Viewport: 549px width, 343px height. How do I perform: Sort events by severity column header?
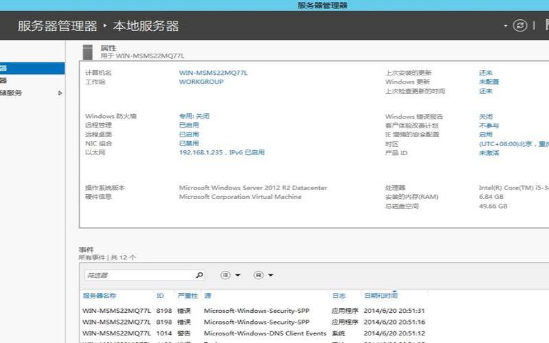point(187,296)
